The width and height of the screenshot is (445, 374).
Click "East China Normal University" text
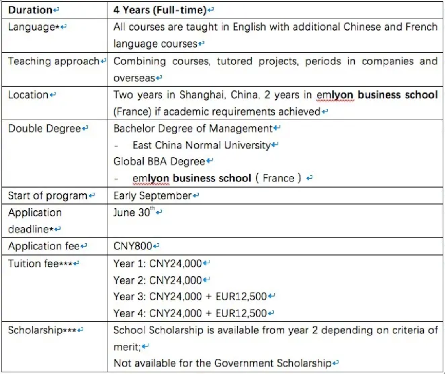click(201, 145)
